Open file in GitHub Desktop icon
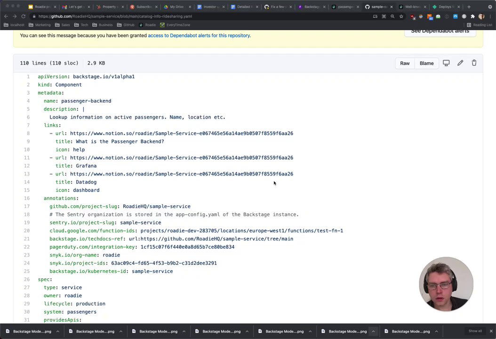Viewport: 496px width, 339px height. tap(446, 63)
